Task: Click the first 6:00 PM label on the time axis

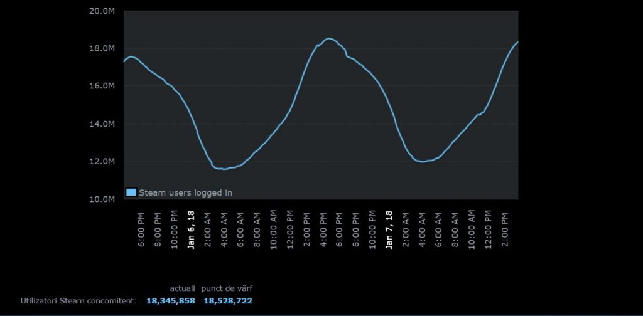Action: [141, 229]
